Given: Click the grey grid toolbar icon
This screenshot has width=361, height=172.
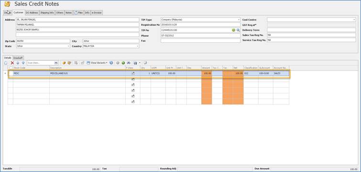Looking at the screenshot, I should tap(76, 63).
